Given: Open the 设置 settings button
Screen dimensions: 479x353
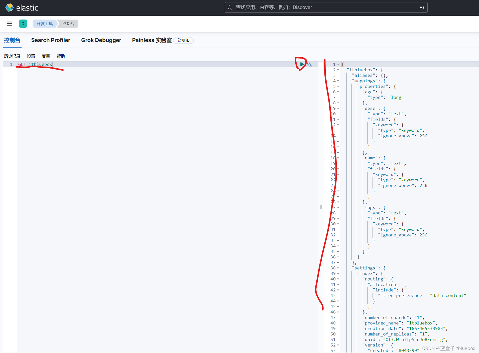Looking at the screenshot, I should 31,56.
